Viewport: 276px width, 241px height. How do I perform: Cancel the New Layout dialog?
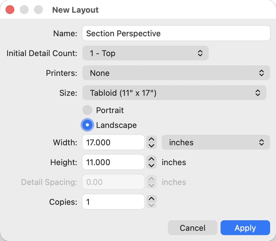(x=193, y=228)
